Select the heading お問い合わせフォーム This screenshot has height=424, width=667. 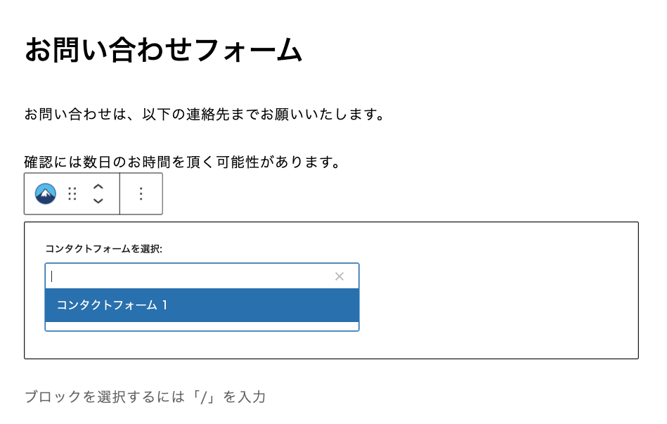(162, 47)
